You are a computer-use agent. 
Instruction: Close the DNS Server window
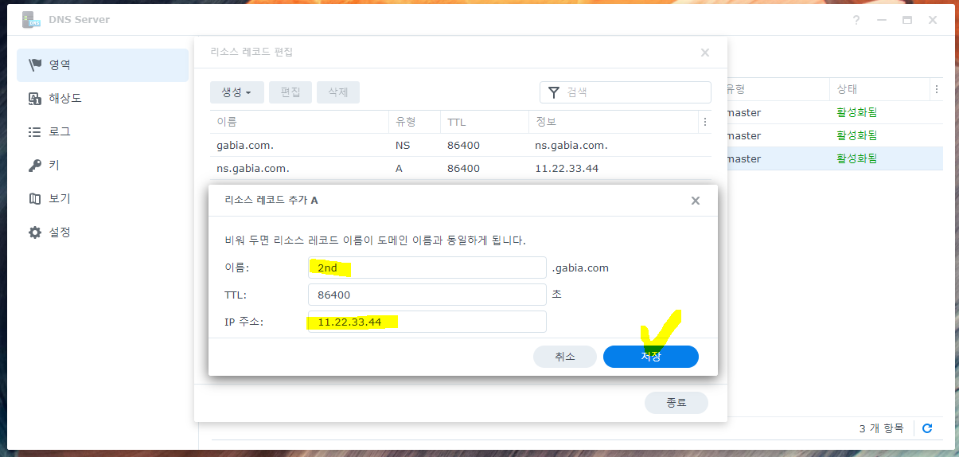[x=933, y=20]
